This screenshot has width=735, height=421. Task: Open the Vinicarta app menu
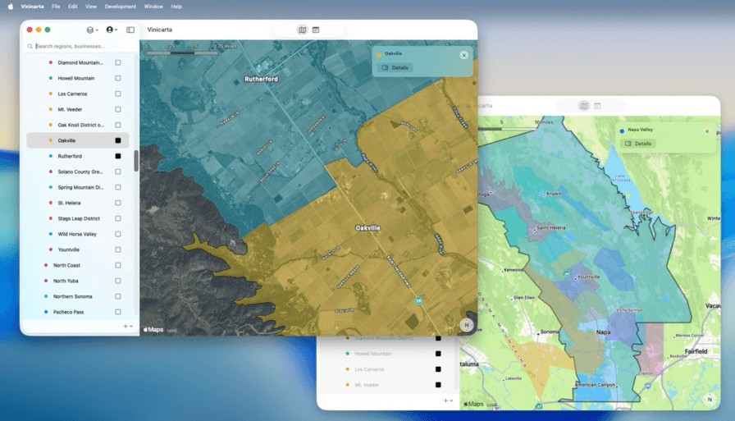32,7
